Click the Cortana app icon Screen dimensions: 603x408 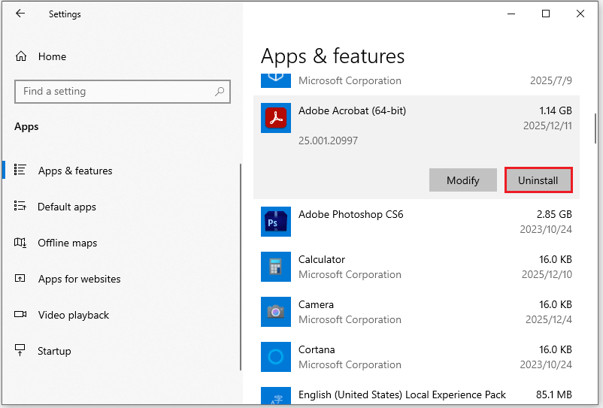276,357
